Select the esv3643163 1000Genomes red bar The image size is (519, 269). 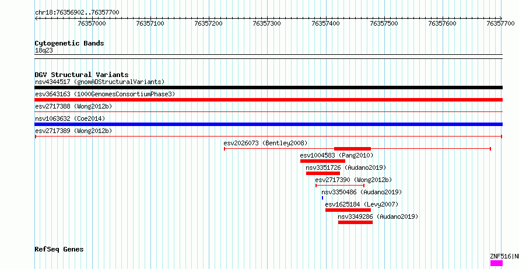(268, 100)
